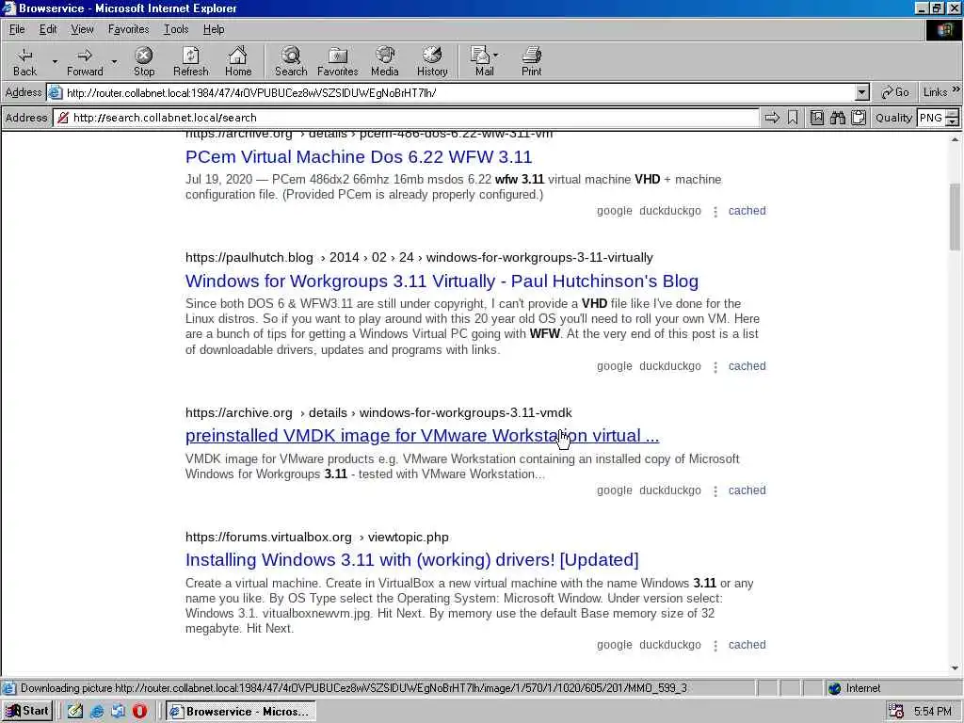Click the IE address field with router URL
Viewport: 964px width, 723px height.
458,93
